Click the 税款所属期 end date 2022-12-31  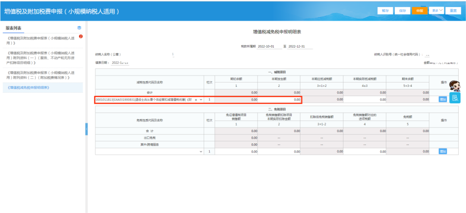pyautogui.click(x=300, y=47)
